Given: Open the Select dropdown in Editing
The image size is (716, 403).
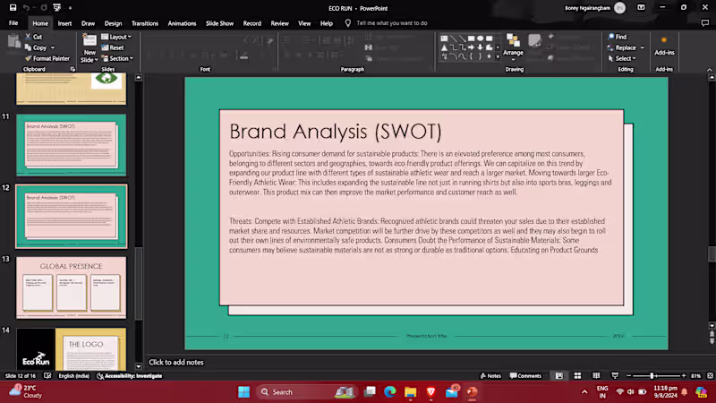Looking at the screenshot, I should click(622, 58).
